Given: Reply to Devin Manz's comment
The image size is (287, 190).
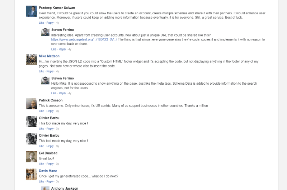Looking at the screenshot, I should pyautogui.click(x=50, y=181).
